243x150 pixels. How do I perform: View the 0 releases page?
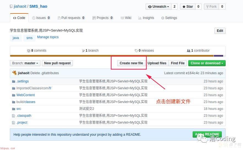144,51
